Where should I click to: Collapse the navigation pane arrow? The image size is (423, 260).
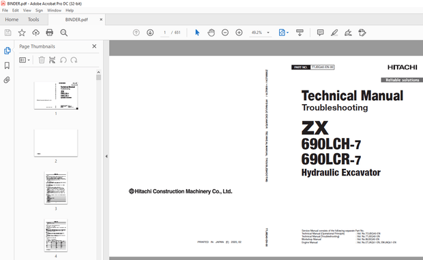[x=106, y=156]
